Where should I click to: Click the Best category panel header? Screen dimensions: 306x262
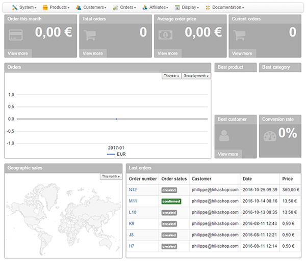280,67
